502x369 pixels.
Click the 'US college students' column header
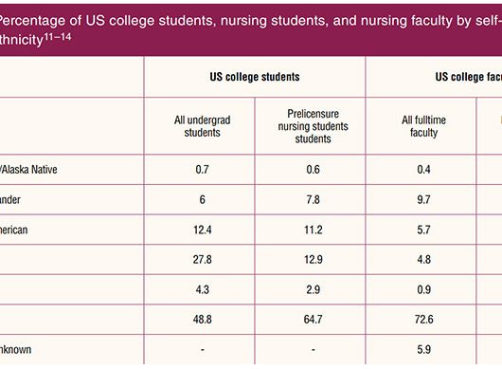tap(255, 77)
